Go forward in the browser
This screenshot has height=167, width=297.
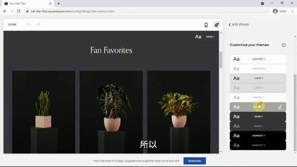coord(12,11)
